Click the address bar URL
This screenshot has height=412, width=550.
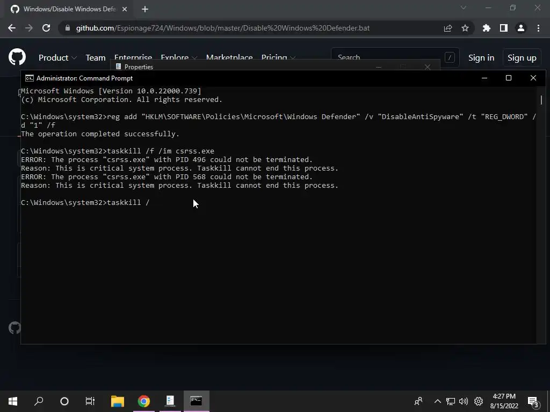[223, 28]
